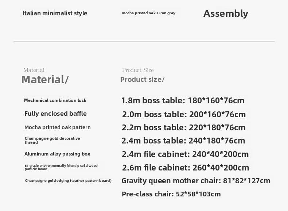Viewport: 288px width, 211px height.
Task: Click the bold 'Material/' heading
Action: click(x=45, y=80)
